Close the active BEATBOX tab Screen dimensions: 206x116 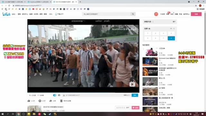click(x=76, y=2)
